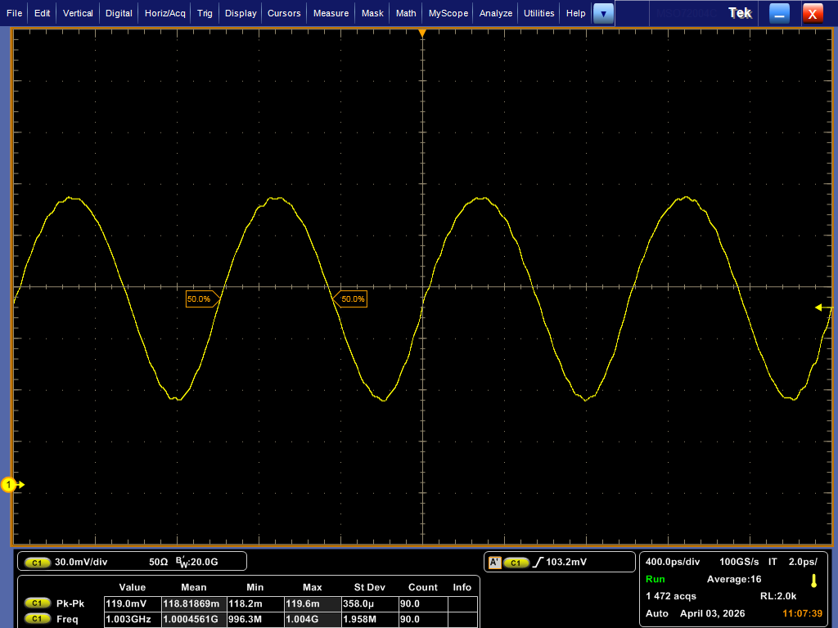The height and width of the screenshot is (628, 838).
Task: Click the Tek logo in title bar
Action: pyautogui.click(x=740, y=13)
